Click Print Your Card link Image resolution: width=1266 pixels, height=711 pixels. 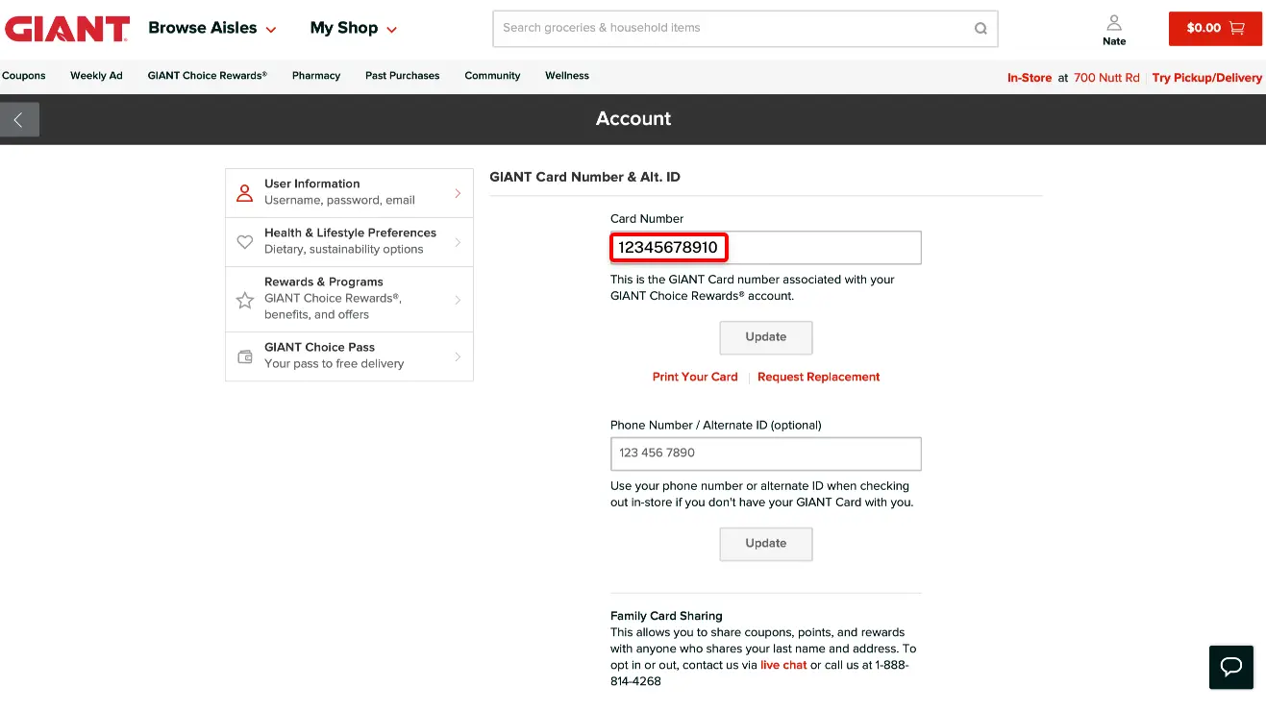[695, 377]
